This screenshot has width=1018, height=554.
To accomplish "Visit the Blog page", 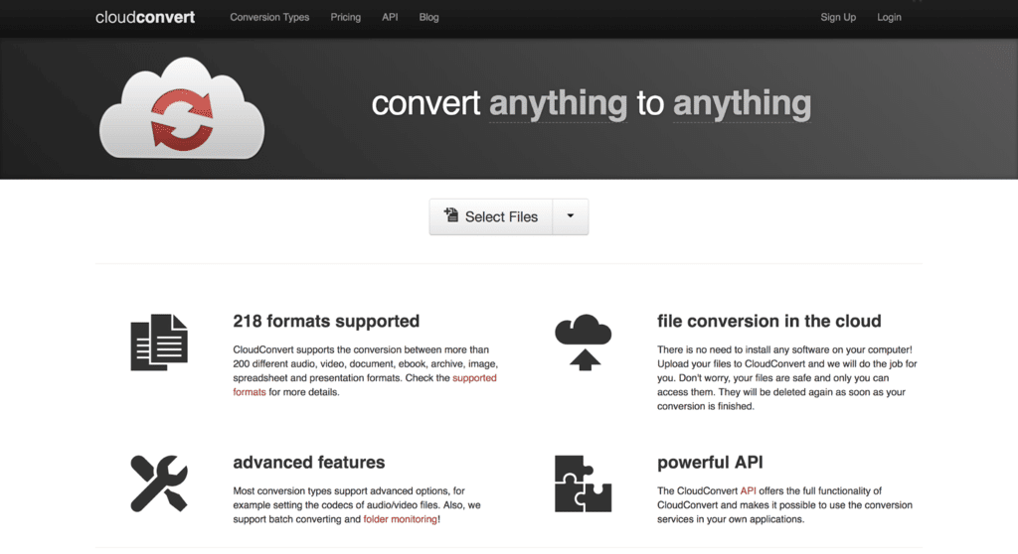I will click(428, 18).
